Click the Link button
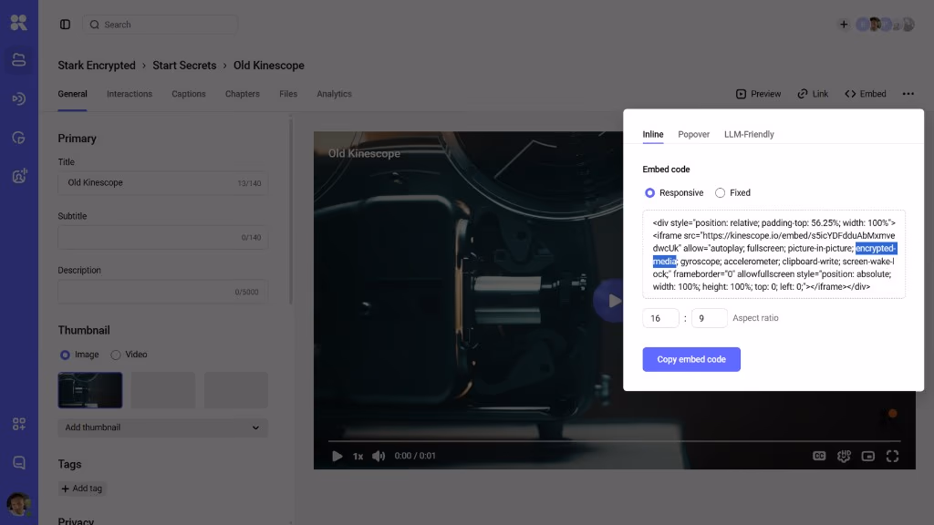Image resolution: width=934 pixels, height=525 pixels. click(813, 94)
